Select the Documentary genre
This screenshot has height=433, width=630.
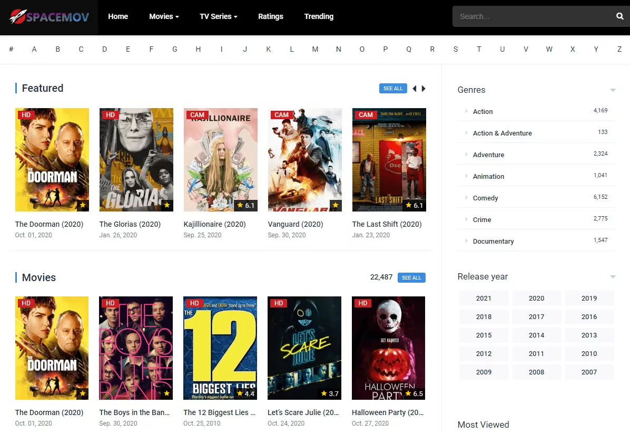(493, 242)
